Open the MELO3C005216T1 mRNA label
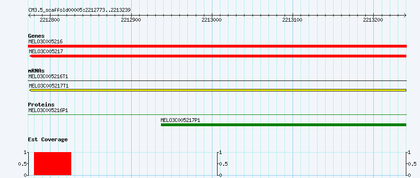This screenshot has height=178, width=420. pos(48,76)
